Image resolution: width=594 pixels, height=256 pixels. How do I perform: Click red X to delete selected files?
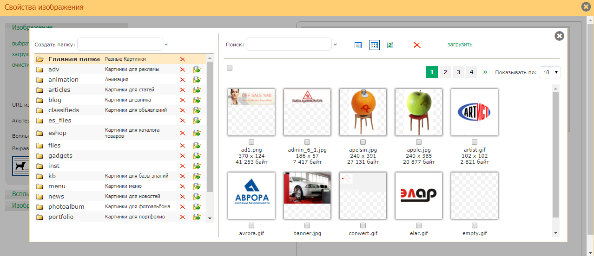pyautogui.click(x=417, y=45)
